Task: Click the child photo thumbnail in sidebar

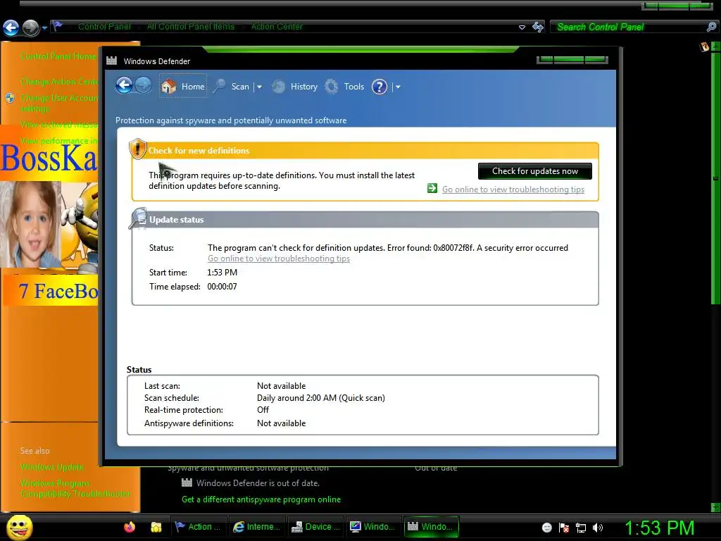Action: pyautogui.click(x=30, y=224)
